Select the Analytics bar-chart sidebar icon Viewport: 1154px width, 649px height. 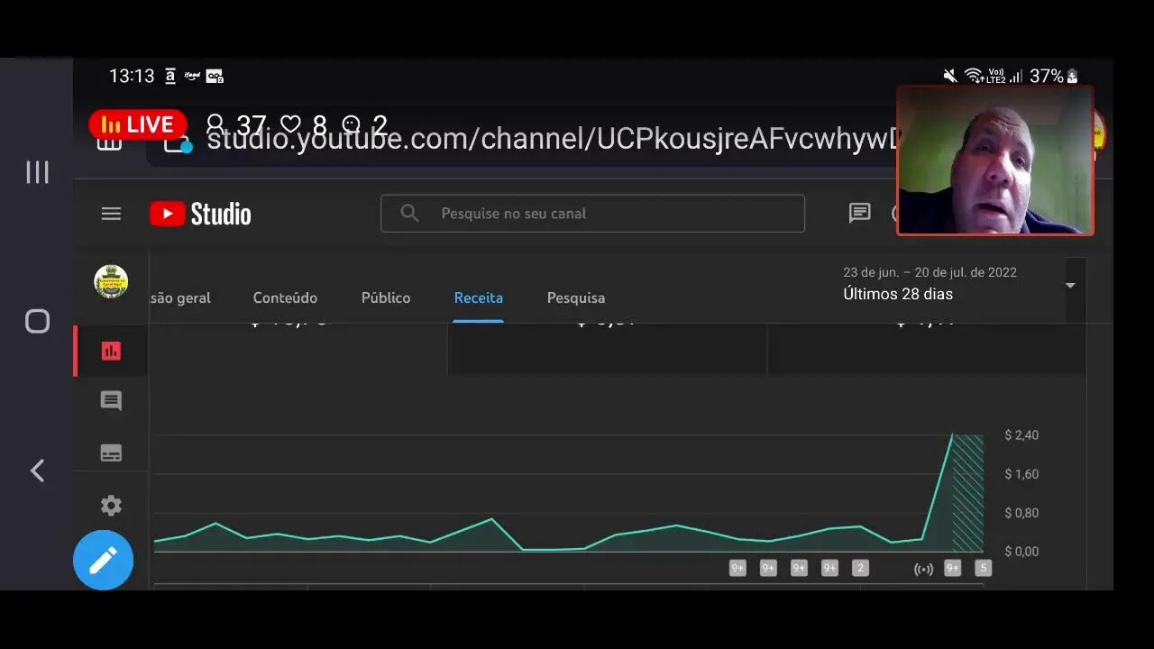111,351
